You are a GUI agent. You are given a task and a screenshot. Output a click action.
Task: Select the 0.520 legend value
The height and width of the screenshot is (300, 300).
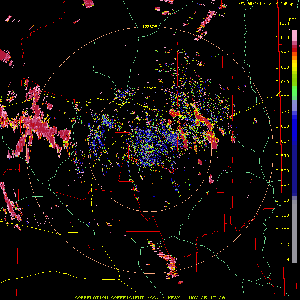tap(282, 171)
